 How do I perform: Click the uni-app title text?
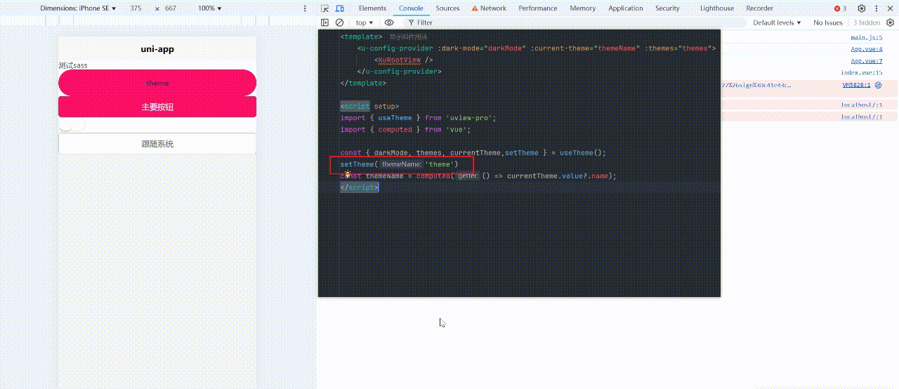coord(157,49)
